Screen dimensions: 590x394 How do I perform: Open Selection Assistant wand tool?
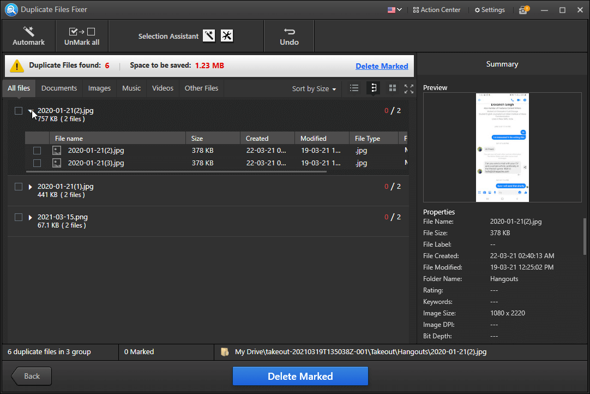coord(209,36)
